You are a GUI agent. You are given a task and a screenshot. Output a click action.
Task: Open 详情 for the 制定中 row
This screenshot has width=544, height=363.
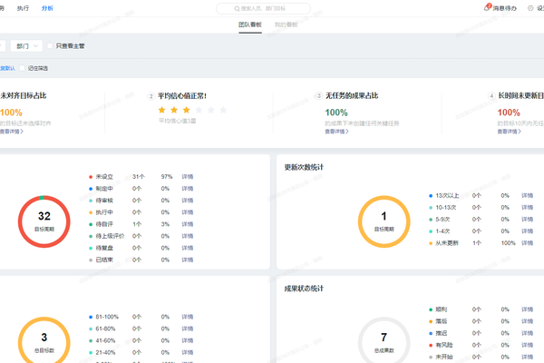pos(188,189)
